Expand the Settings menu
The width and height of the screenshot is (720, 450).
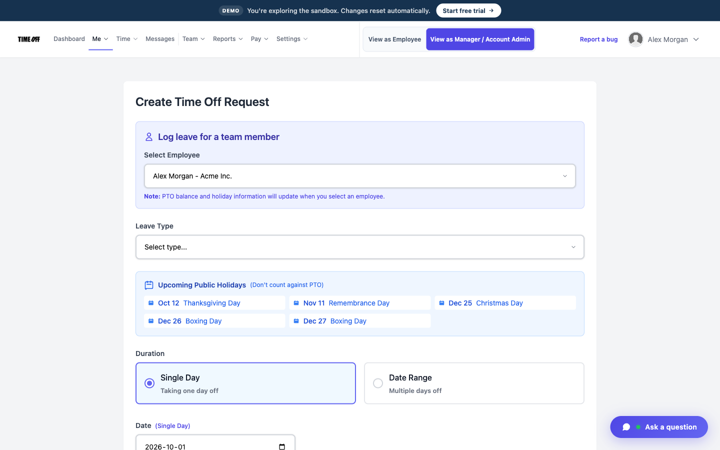pos(292,39)
